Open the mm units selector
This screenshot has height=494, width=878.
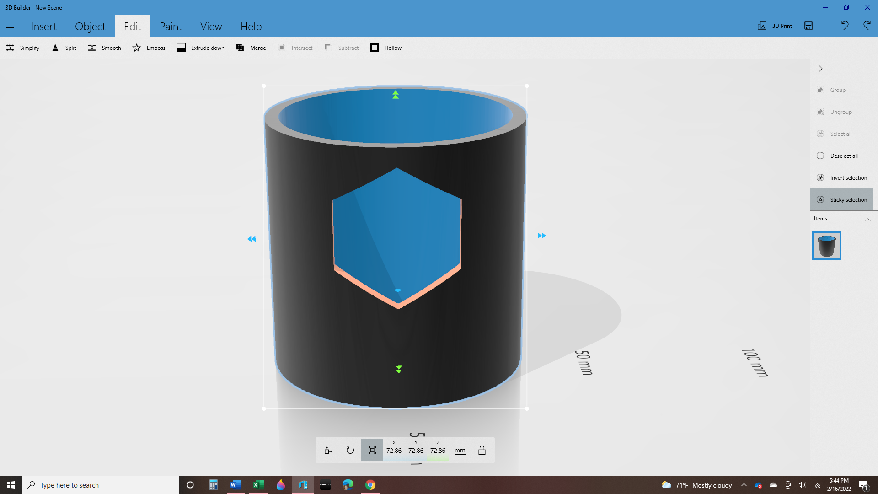point(460,451)
